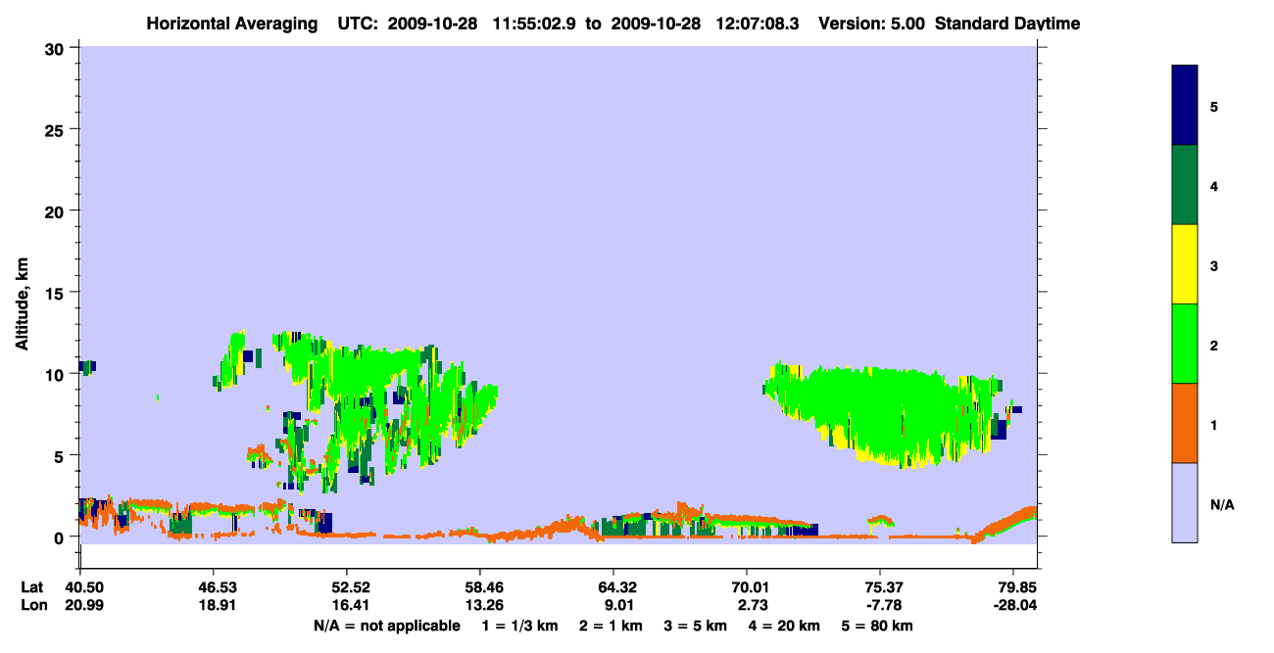Click longitude value '-28.04'
This screenshot has height=653, width=1274.
click(x=1013, y=605)
